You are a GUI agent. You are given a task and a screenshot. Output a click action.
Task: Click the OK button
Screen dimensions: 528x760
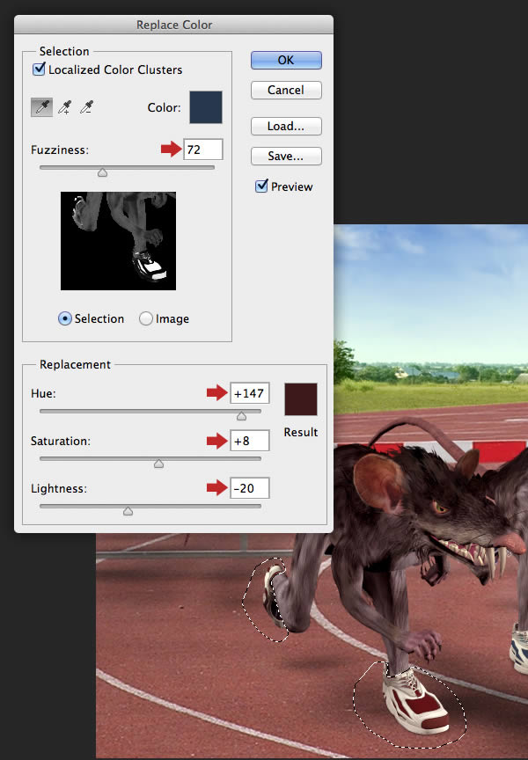click(x=286, y=60)
